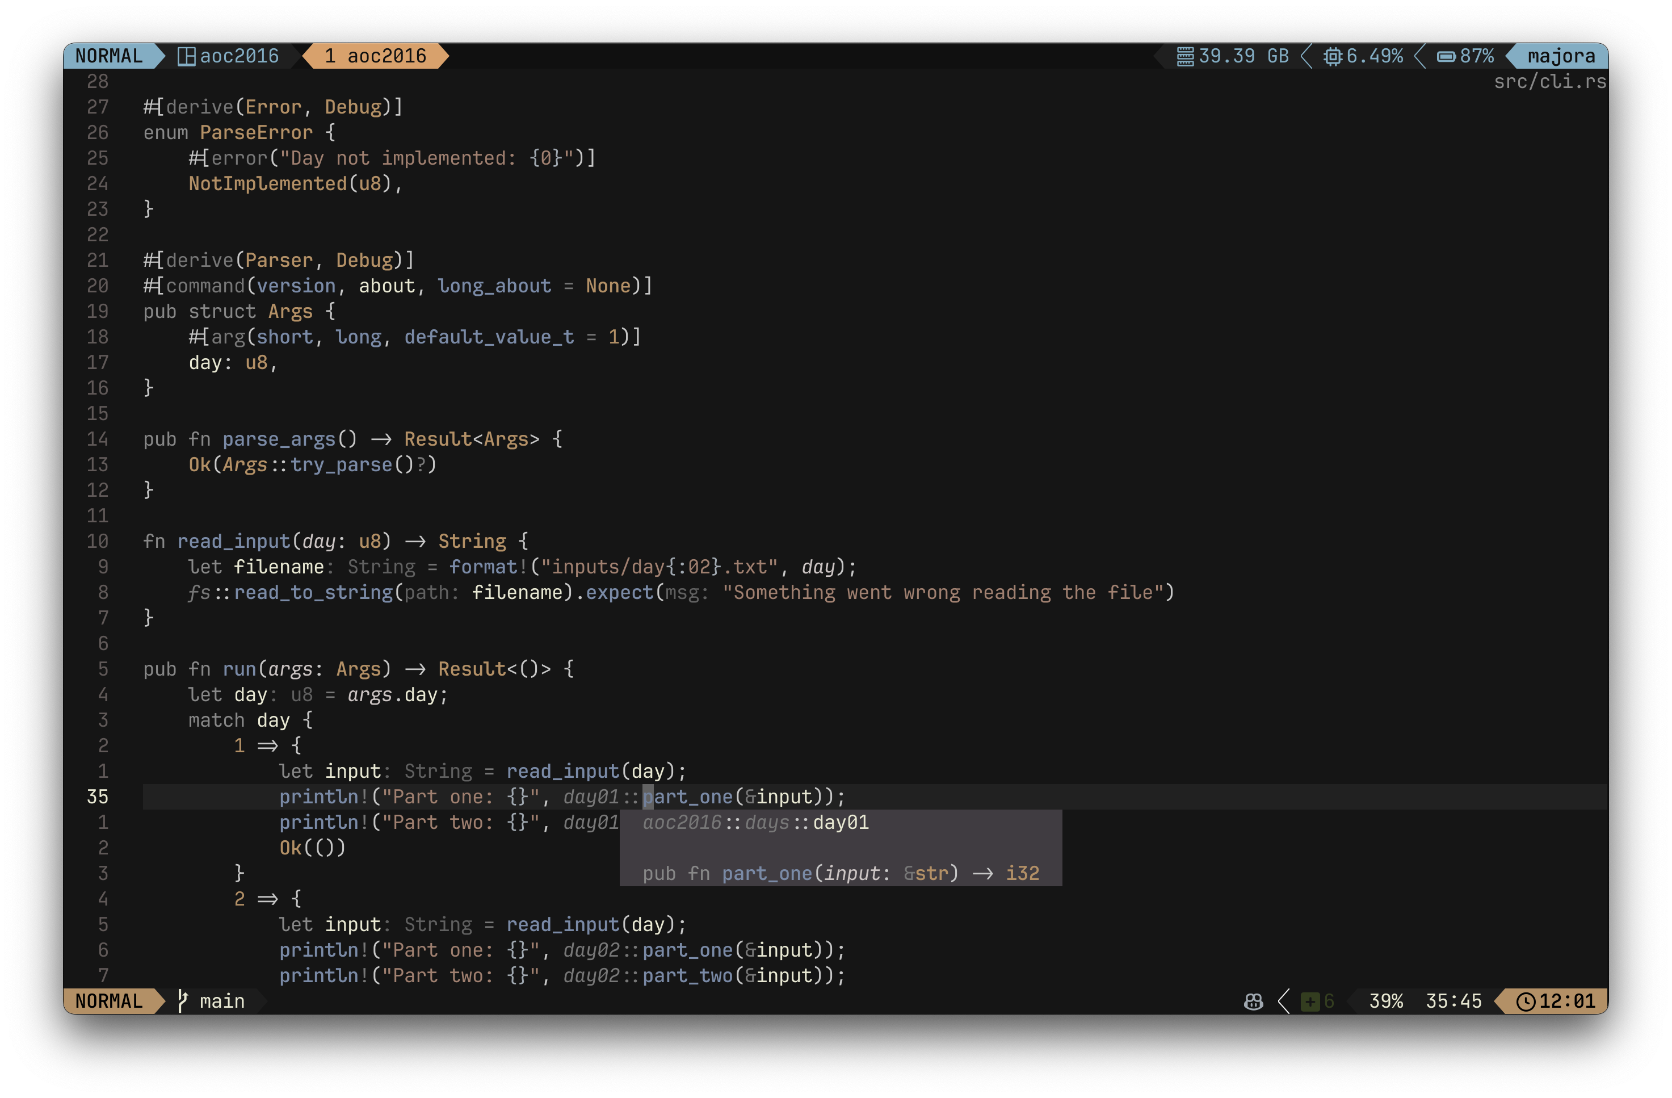
Task: Click the git branch icon beside main
Action: coord(183,1000)
